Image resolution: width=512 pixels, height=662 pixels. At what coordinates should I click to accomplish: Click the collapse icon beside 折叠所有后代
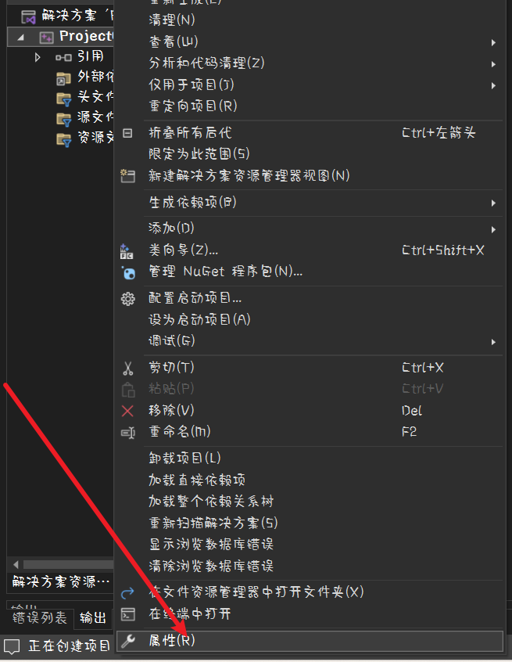tap(127, 133)
